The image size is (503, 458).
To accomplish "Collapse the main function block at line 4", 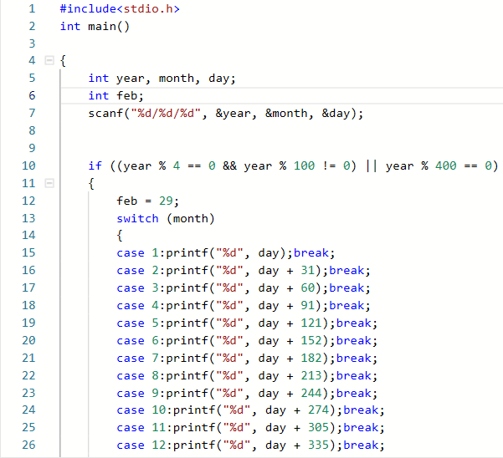I will [49, 60].
